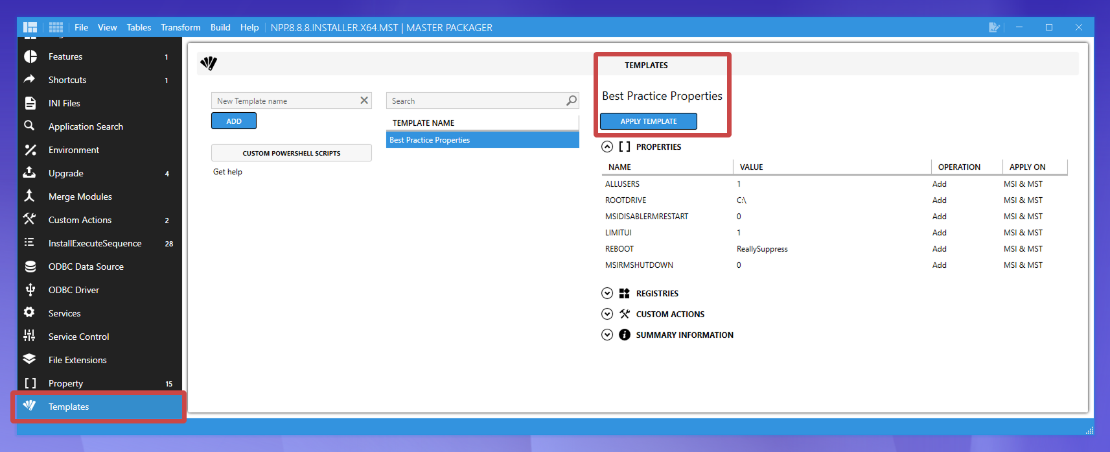The width and height of the screenshot is (1110, 452).
Task: Click the Upgrade icon in sidebar
Action: (x=30, y=172)
